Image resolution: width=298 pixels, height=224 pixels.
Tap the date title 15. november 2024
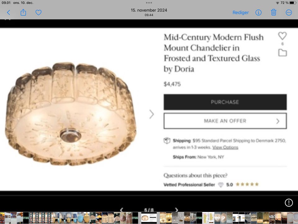click(x=149, y=10)
